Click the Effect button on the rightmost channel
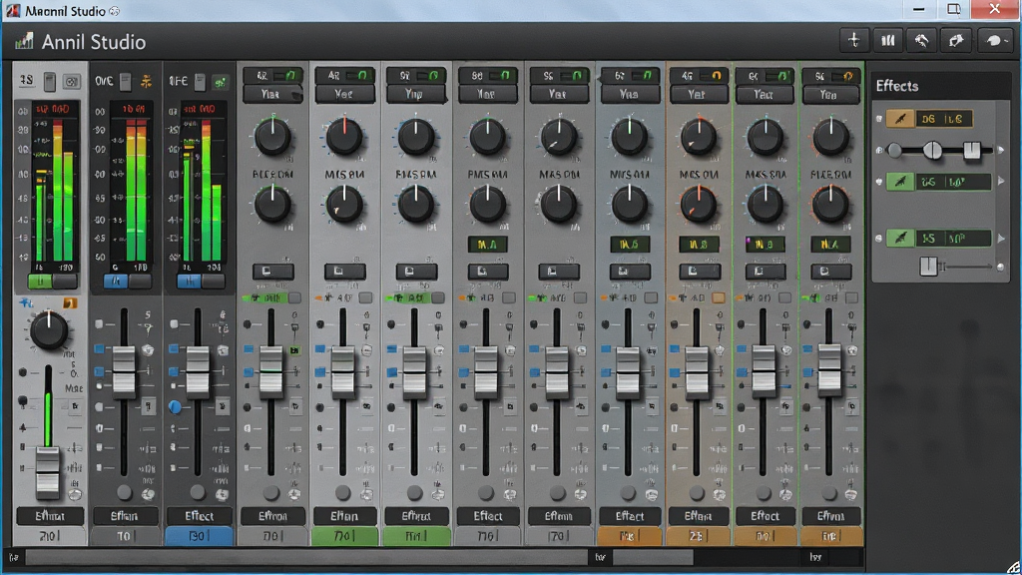This screenshot has width=1022, height=575. [831, 516]
